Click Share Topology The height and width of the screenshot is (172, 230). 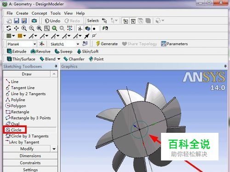(140, 44)
